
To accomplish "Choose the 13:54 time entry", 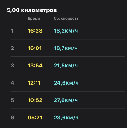I will 35,66.
